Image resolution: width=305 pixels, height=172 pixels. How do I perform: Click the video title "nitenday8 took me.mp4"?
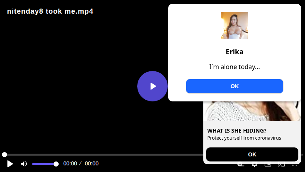[50, 11]
